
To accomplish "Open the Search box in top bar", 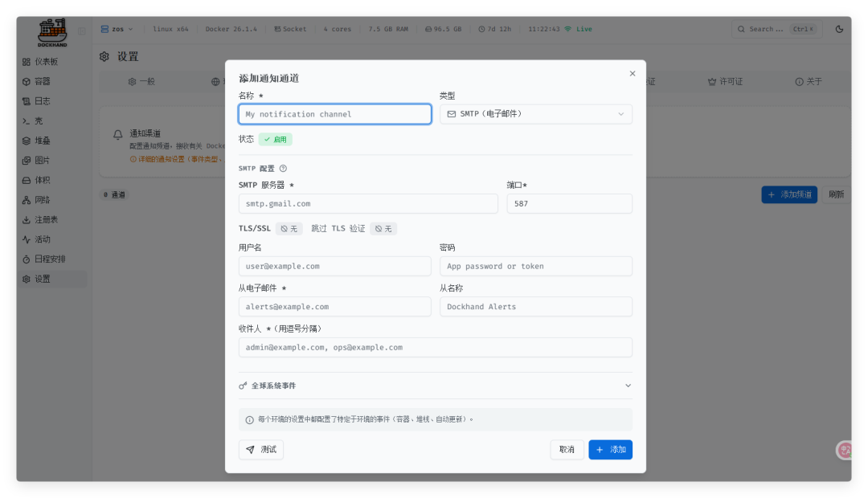I will click(776, 29).
